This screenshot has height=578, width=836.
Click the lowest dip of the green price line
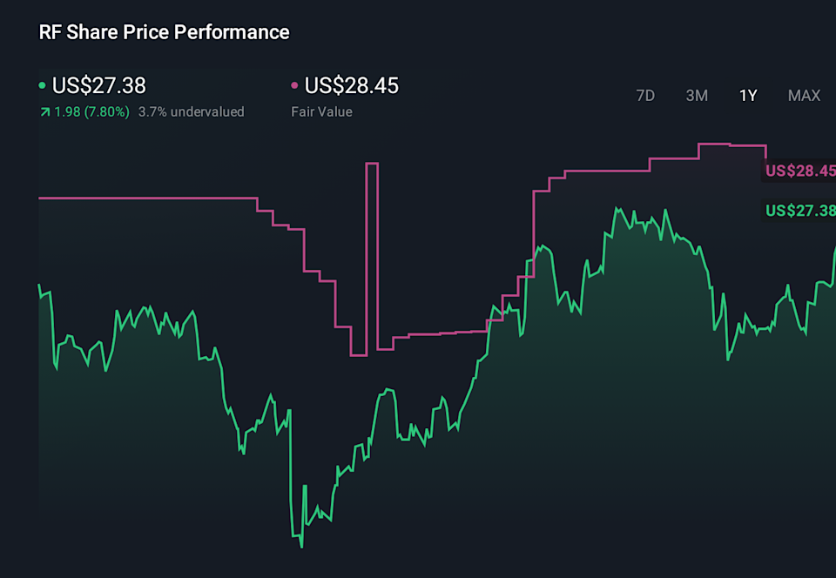[x=301, y=545]
